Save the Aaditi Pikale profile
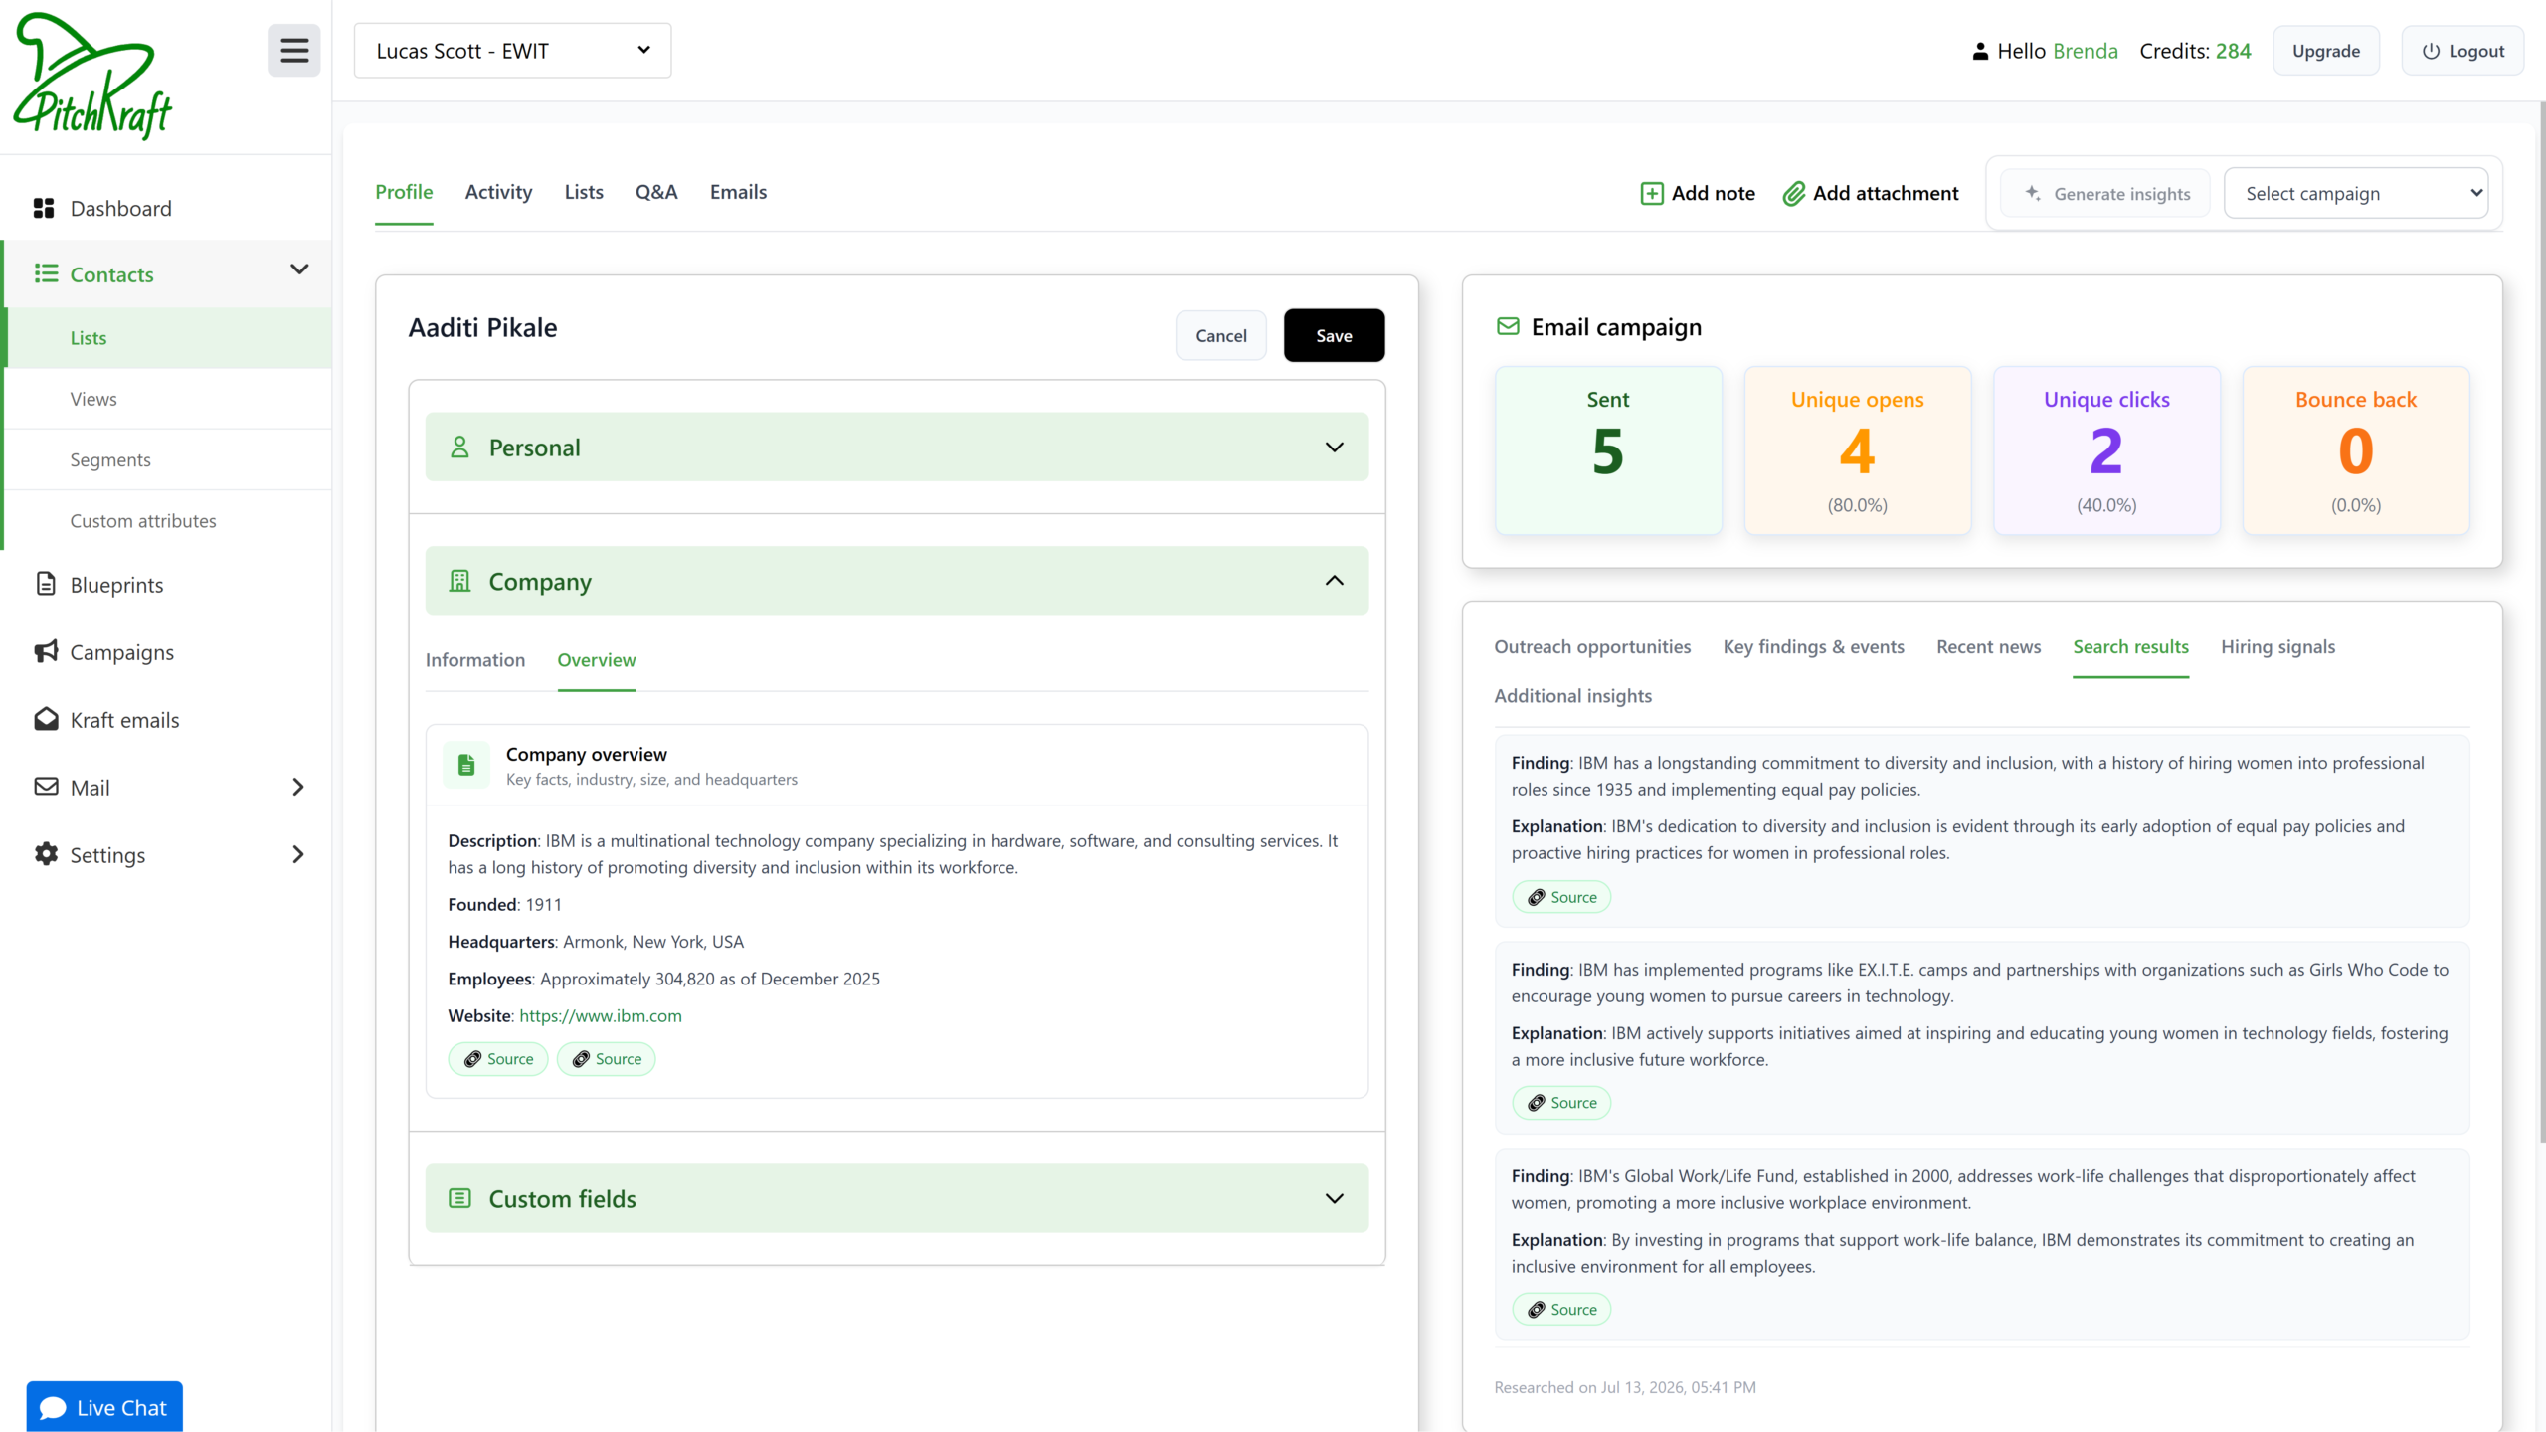The width and height of the screenshot is (2546, 1432). [x=1334, y=335]
